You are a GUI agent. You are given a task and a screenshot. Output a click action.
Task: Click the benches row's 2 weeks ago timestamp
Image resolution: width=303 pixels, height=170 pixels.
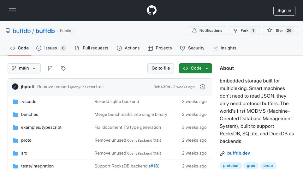pyautogui.click(x=194, y=115)
